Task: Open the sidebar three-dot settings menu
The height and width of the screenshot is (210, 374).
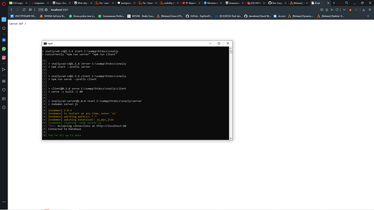Action: pyautogui.click(x=4, y=202)
